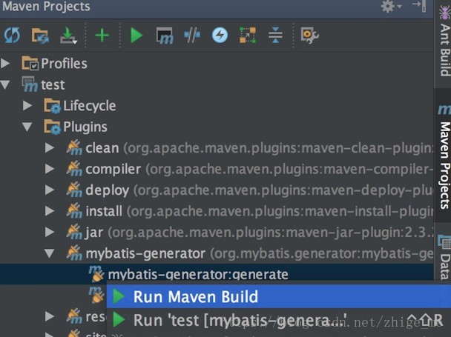
Task: Click the Maven Projects panel title
Action: pyautogui.click(x=46, y=6)
